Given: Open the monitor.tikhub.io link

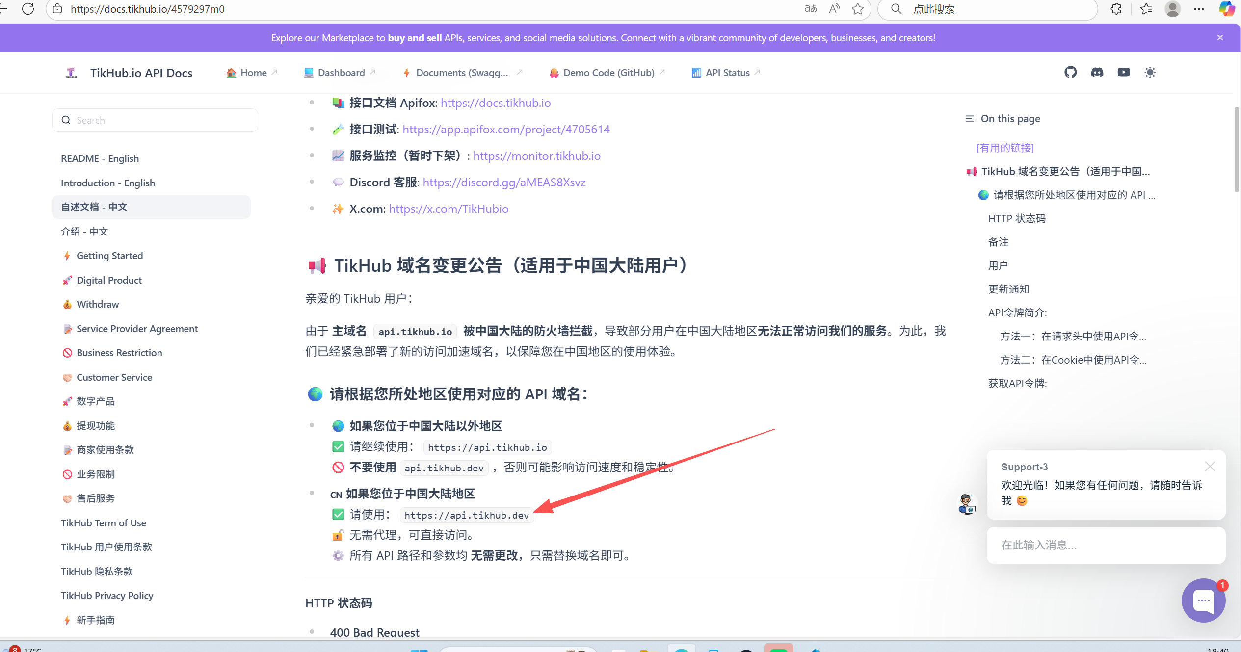Looking at the screenshot, I should click(x=536, y=156).
